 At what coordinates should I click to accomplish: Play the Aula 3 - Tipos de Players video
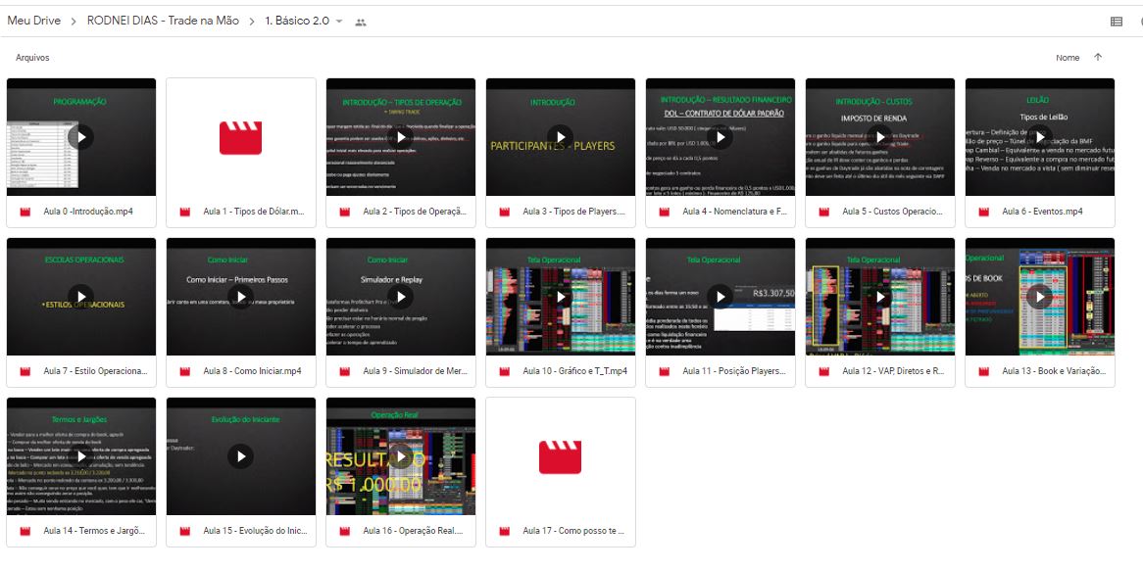[560, 137]
